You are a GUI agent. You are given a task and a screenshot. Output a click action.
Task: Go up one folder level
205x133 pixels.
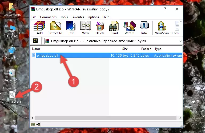tap(35, 41)
